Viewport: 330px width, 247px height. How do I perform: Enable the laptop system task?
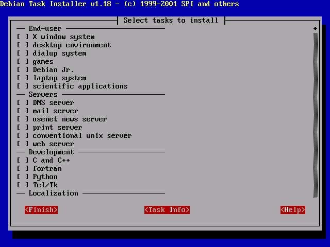click(x=23, y=78)
